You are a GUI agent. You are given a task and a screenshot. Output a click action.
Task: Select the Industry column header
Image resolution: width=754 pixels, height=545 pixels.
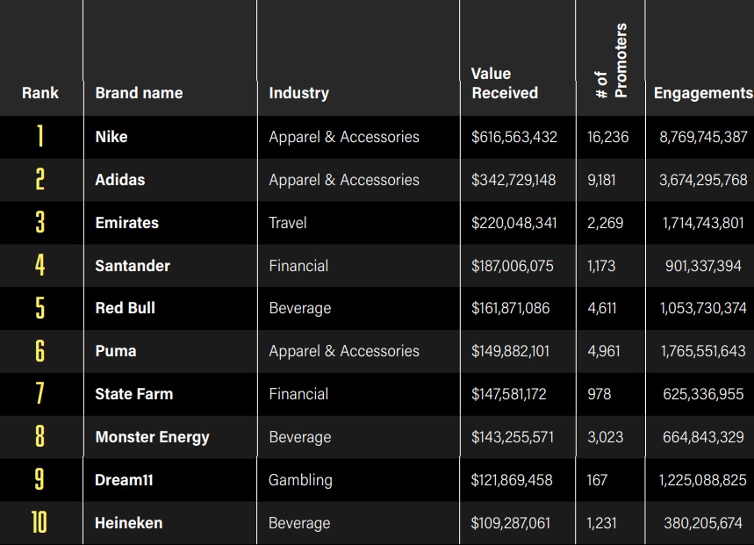(x=298, y=93)
